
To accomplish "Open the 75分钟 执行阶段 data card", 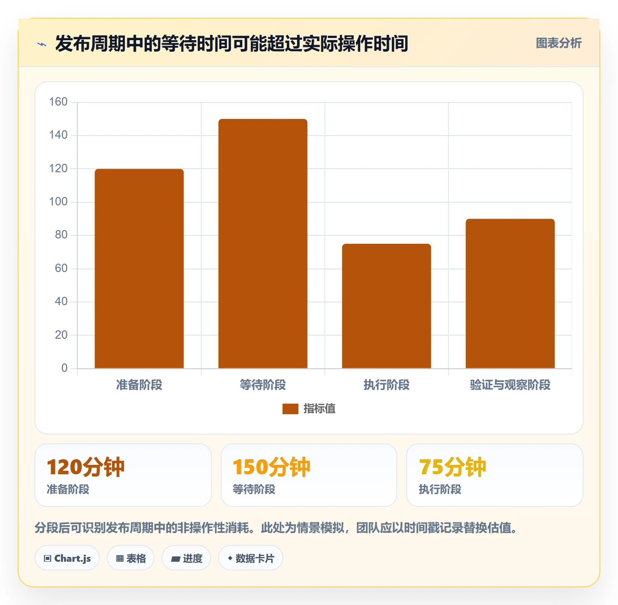I will coord(495,475).
